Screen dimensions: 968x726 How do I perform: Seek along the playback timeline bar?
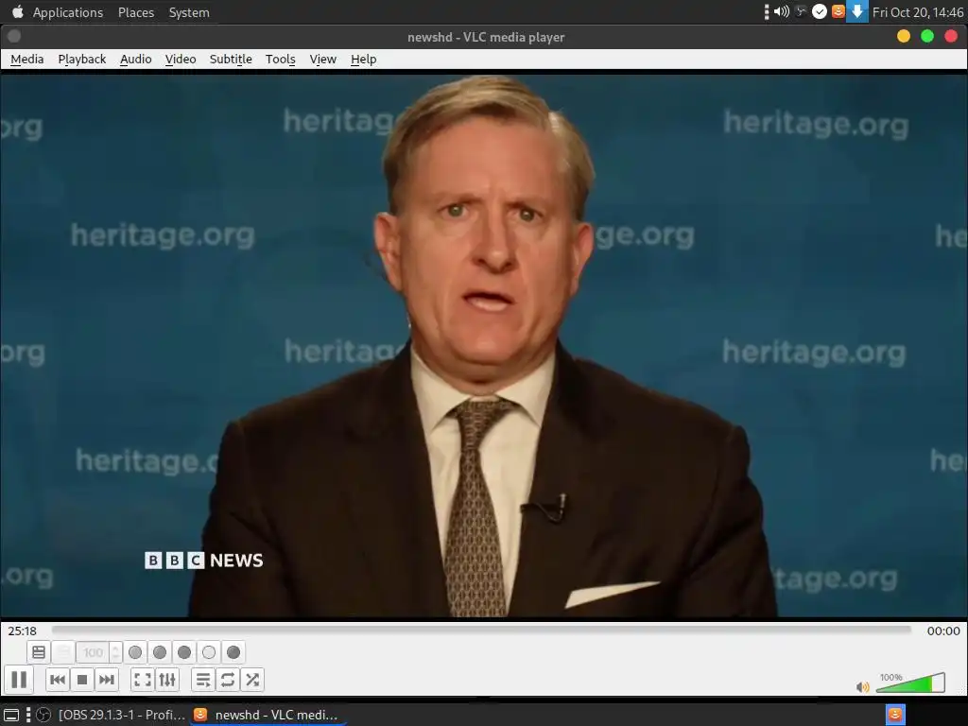[x=481, y=630]
